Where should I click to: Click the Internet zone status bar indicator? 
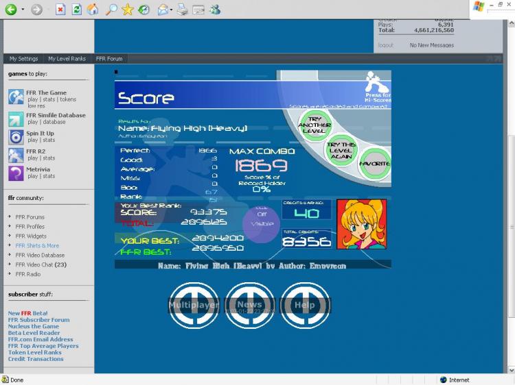click(x=455, y=380)
